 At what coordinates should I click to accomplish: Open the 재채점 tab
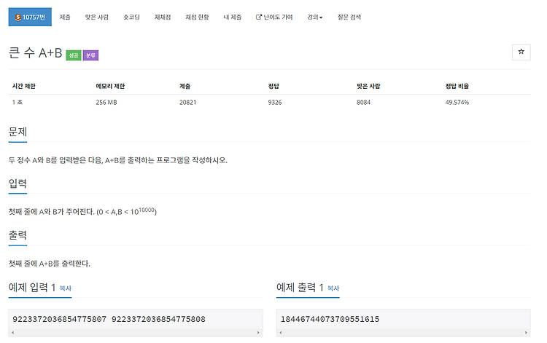[163, 17]
